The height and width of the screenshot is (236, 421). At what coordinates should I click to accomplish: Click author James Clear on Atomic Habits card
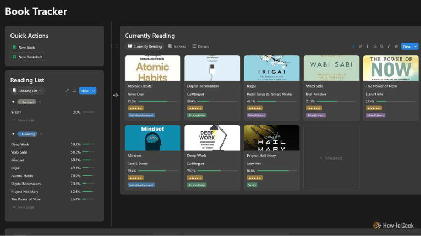135,94
